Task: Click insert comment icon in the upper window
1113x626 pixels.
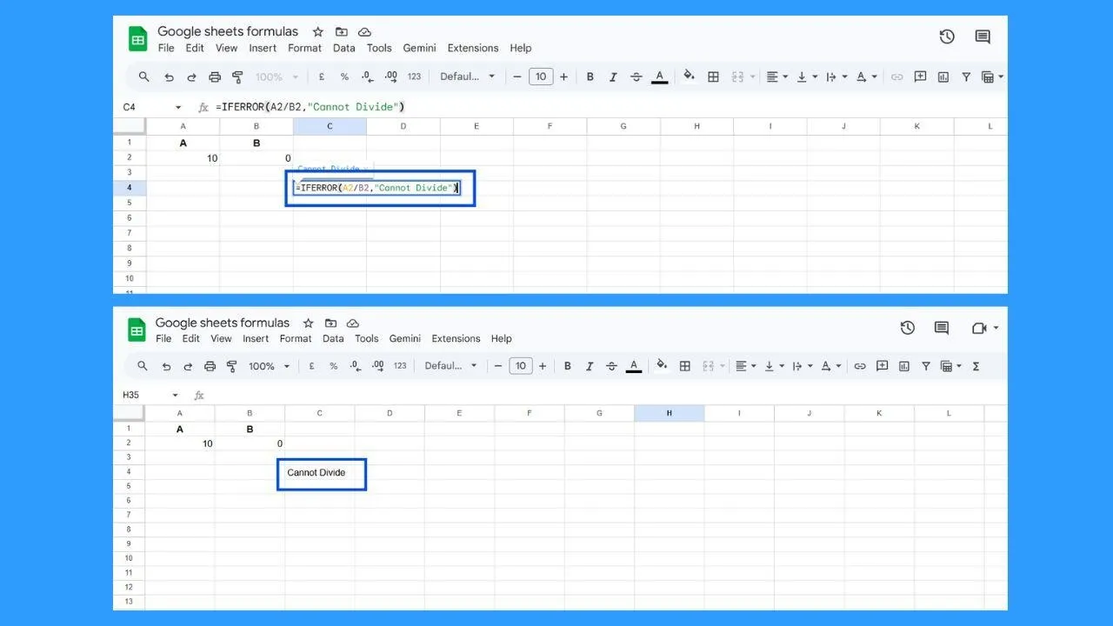Action: coord(920,77)
